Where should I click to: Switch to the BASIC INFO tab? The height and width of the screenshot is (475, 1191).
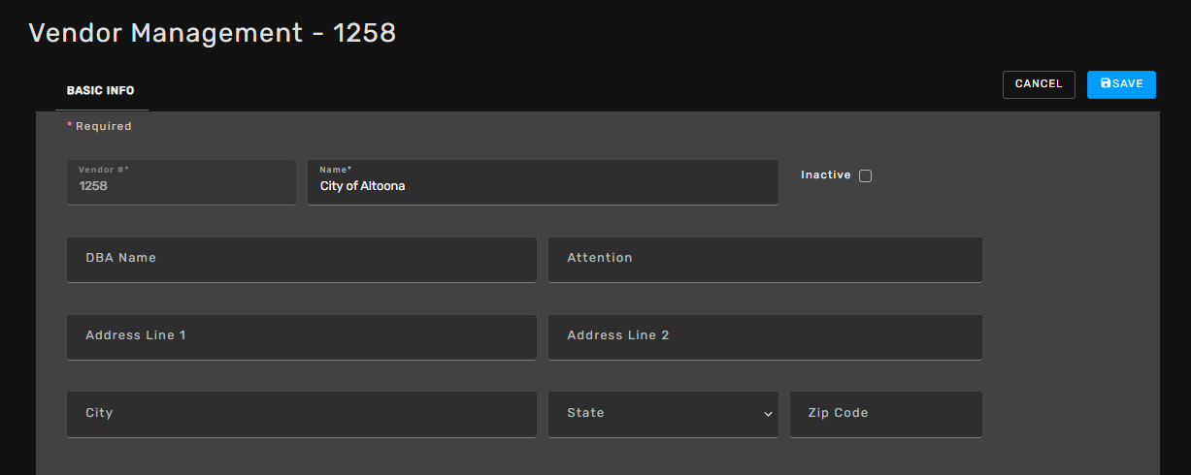(x=101, y=91)
